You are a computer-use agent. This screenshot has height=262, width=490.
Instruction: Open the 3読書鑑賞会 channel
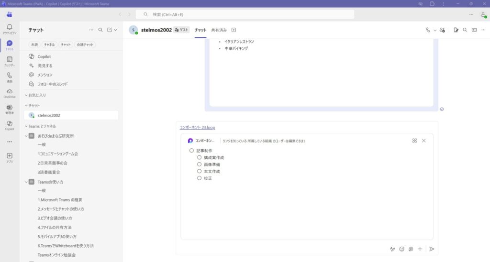[x=49, y=172]
